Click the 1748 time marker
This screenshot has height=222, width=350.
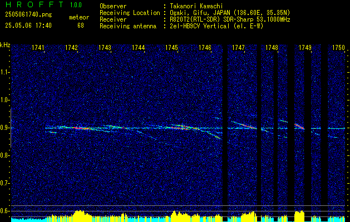(x=272, y=48)
